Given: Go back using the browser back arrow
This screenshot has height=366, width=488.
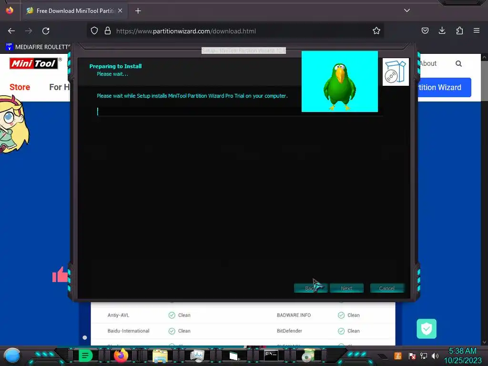Looking at the screenshot, I should point(11,31).
